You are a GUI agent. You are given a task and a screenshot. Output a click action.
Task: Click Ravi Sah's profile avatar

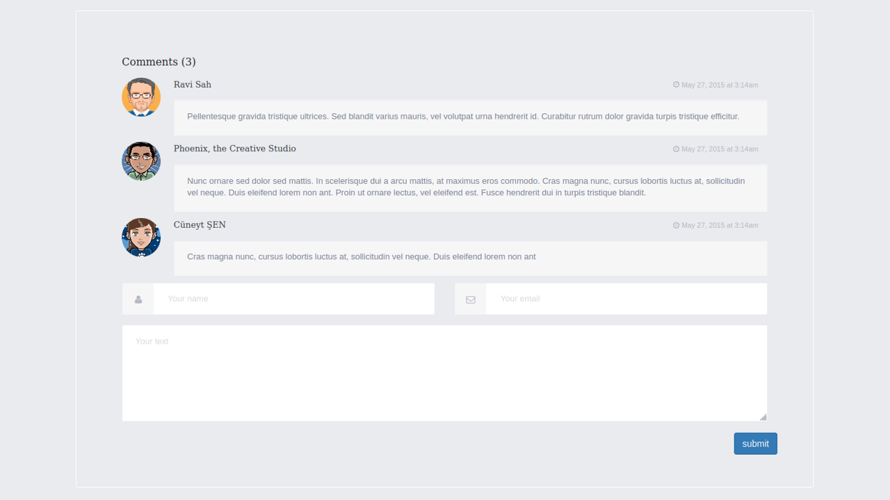[141, 97]
